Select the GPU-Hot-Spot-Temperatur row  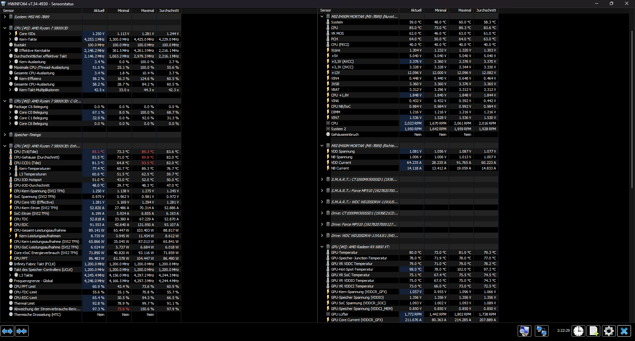[408, 269]
